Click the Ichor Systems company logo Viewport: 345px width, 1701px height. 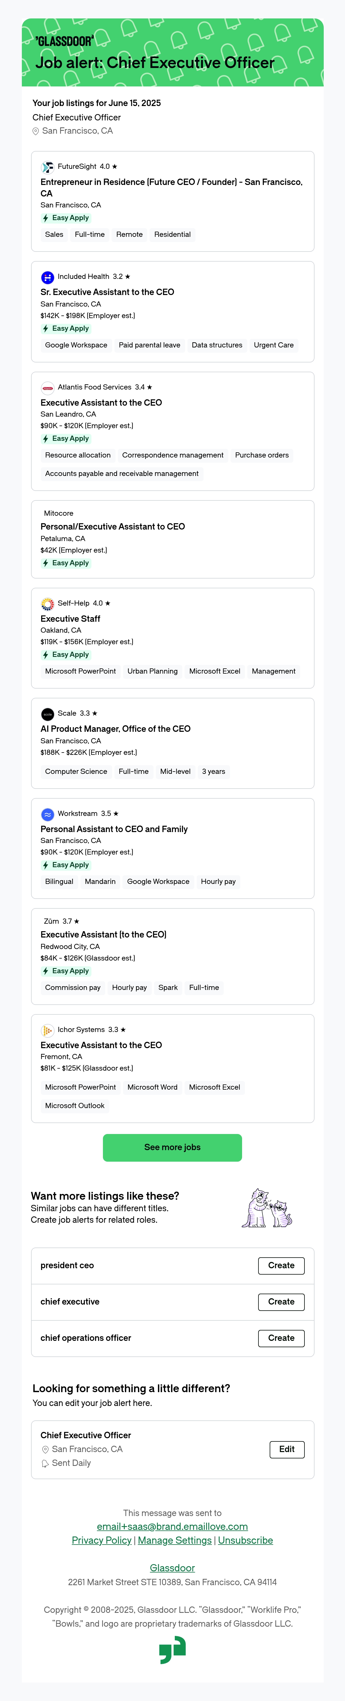click(47, 1030)
